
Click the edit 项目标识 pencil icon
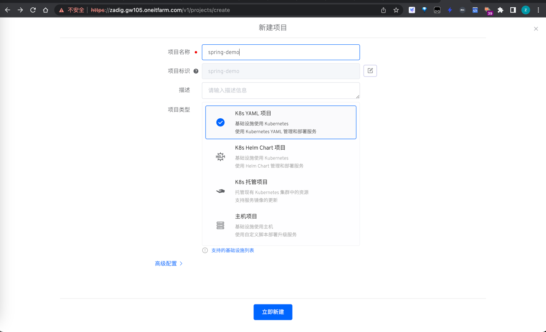click(370, 71)
